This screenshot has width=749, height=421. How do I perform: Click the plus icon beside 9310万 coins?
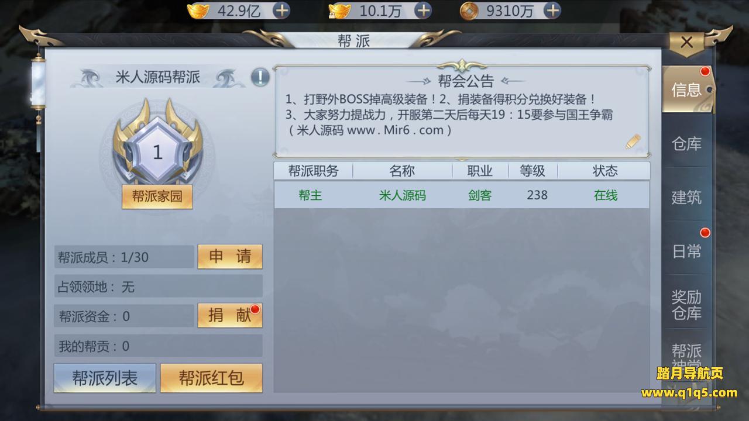tap(552, 10)
